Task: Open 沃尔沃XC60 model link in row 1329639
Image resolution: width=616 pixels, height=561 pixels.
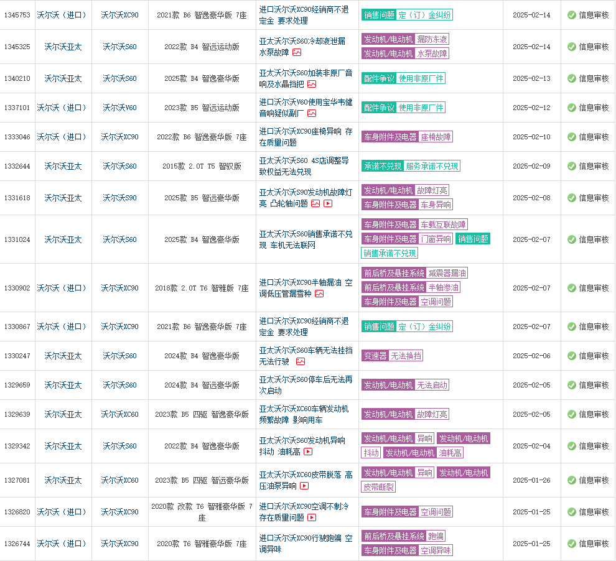Action: tap(119, 415)
